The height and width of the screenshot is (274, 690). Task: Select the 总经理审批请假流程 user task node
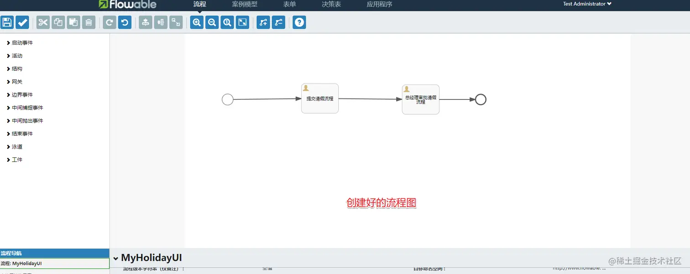pos(421,99)
